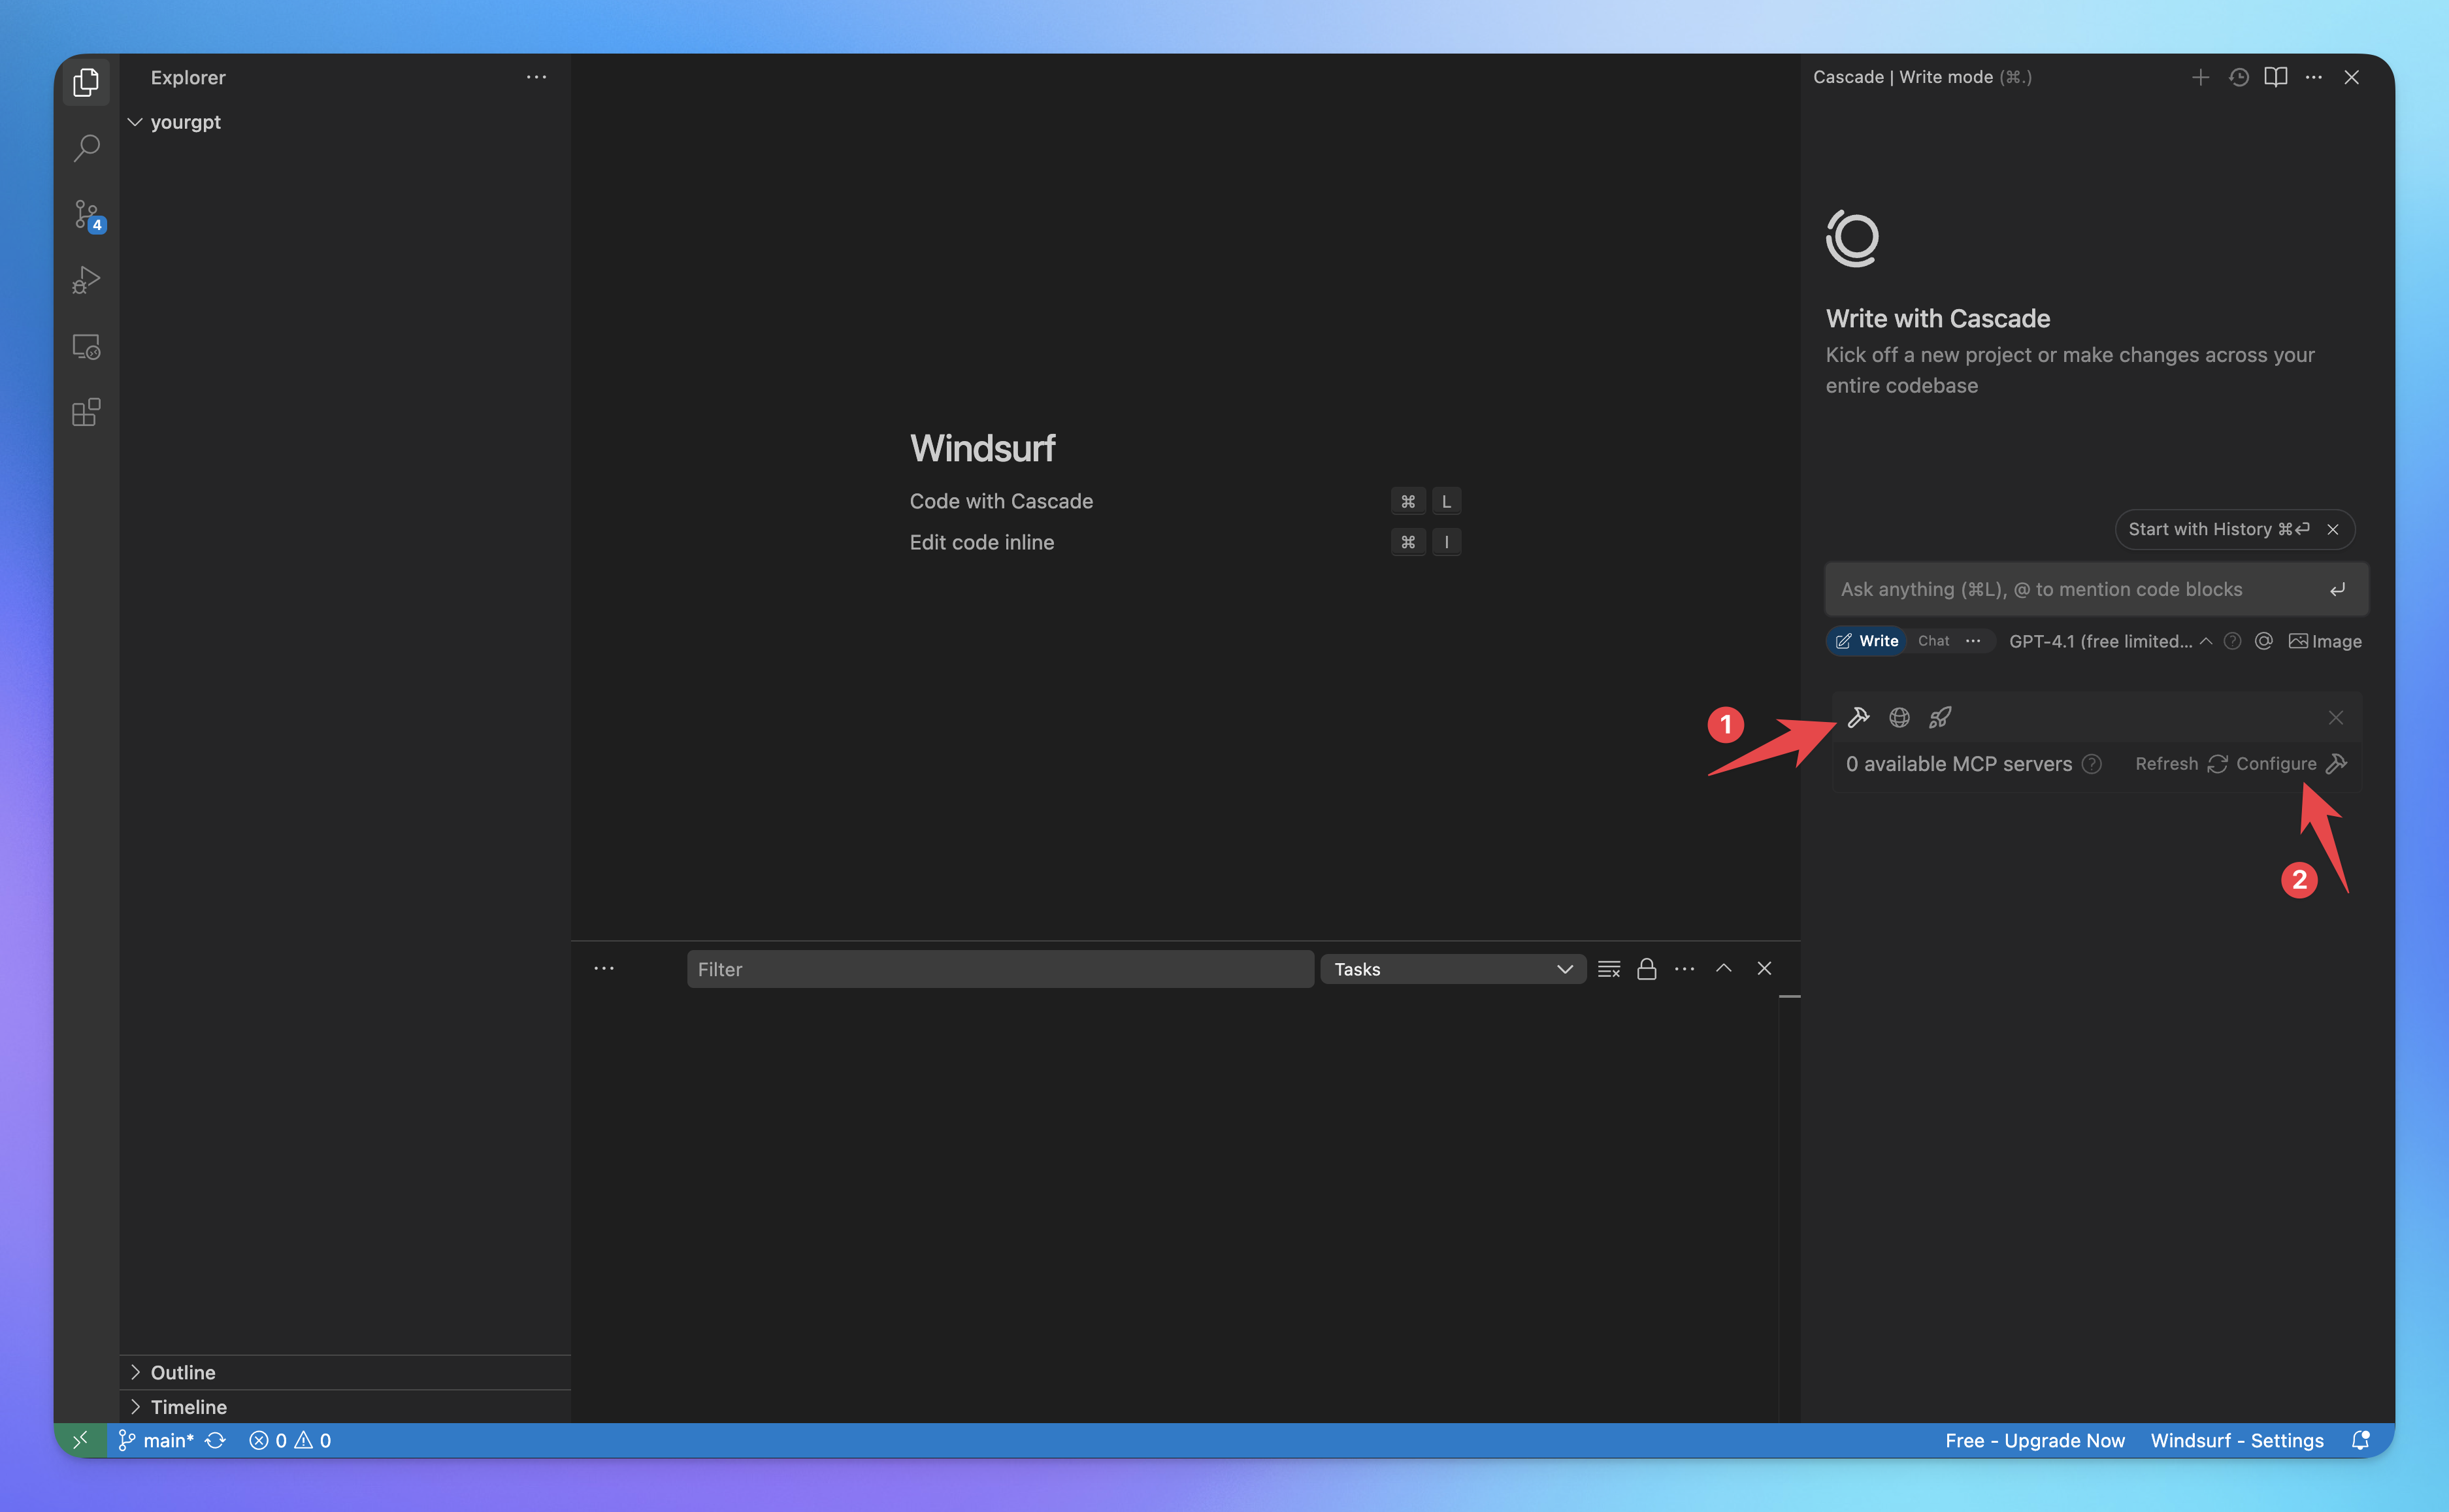The width and height of the screenshot is (2449, 1512).
Task: Open the model info help icon
Action: (x=2232, y=641)
